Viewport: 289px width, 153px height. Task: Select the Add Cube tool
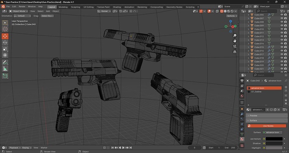click(5, 76)
